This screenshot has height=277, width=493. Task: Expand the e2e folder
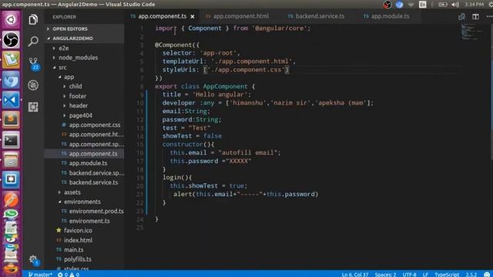[84, 48]
